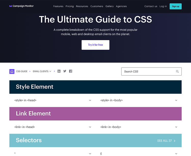Image resolution: width=191 pixels, height=156 pixels.
Task: Click the CSS GUIDE breadcrumb link
Action: coord(22,71)
